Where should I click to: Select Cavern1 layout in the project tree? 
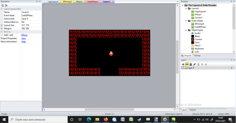(199, 18)
